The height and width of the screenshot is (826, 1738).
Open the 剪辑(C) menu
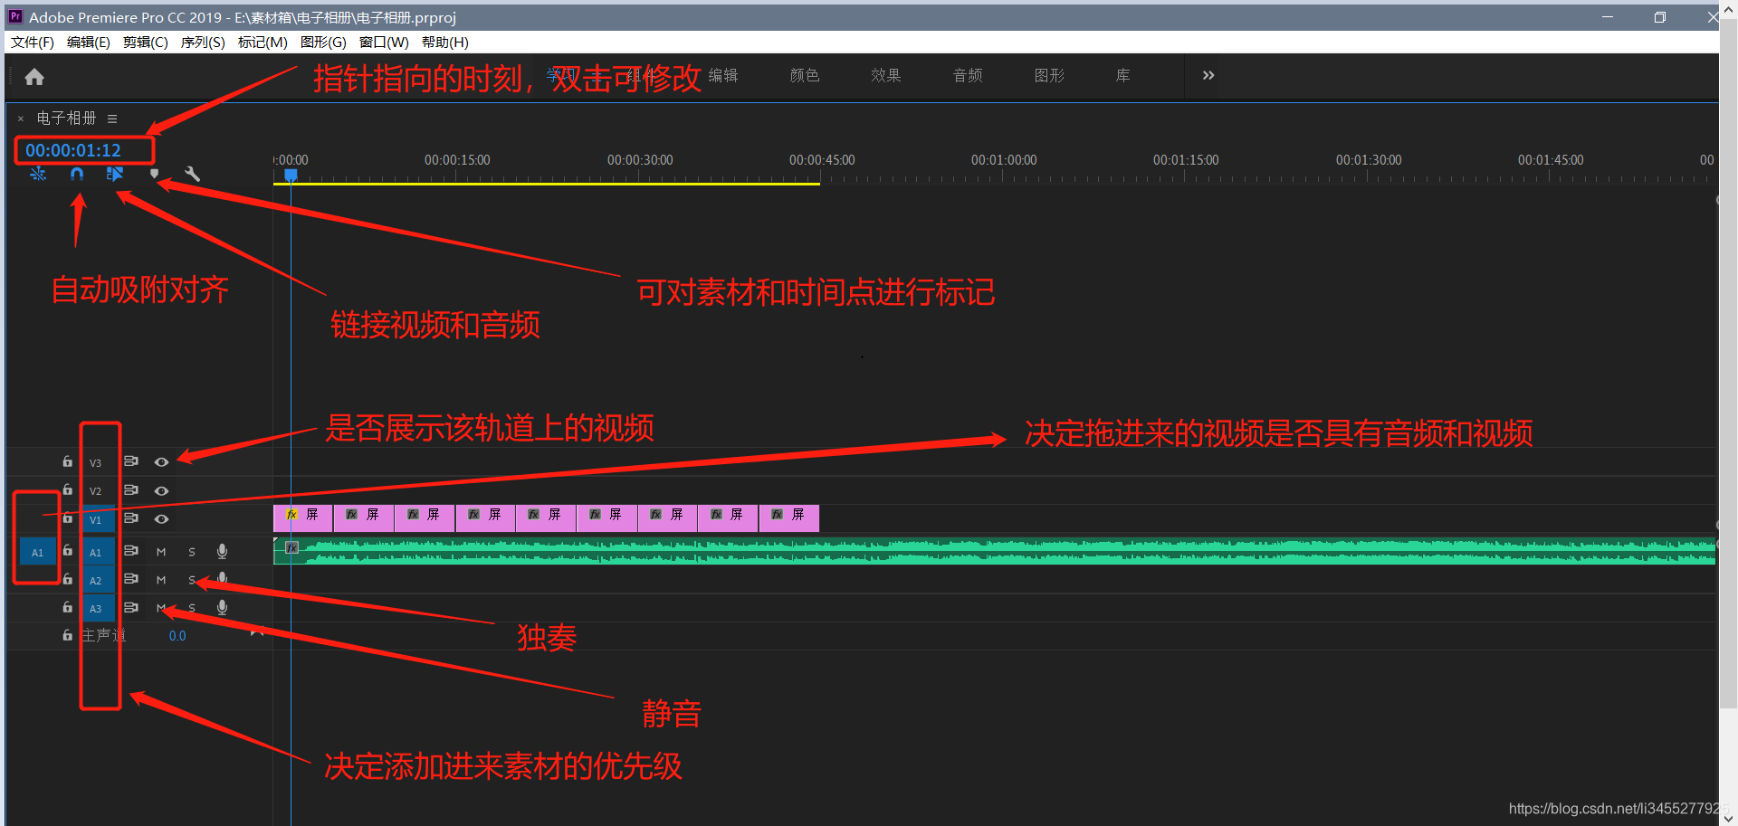146,43
